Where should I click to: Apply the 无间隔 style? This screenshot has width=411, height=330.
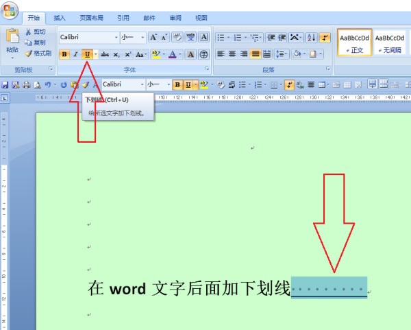click(x=390, y=43)
